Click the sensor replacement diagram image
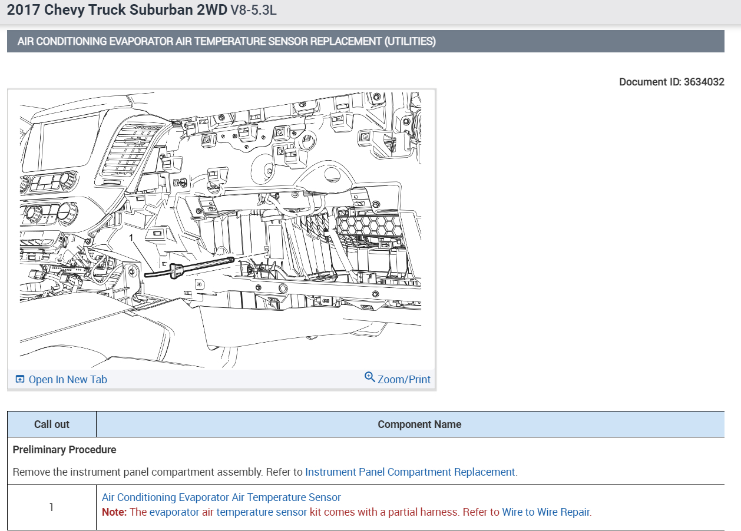 click(221, 230)
